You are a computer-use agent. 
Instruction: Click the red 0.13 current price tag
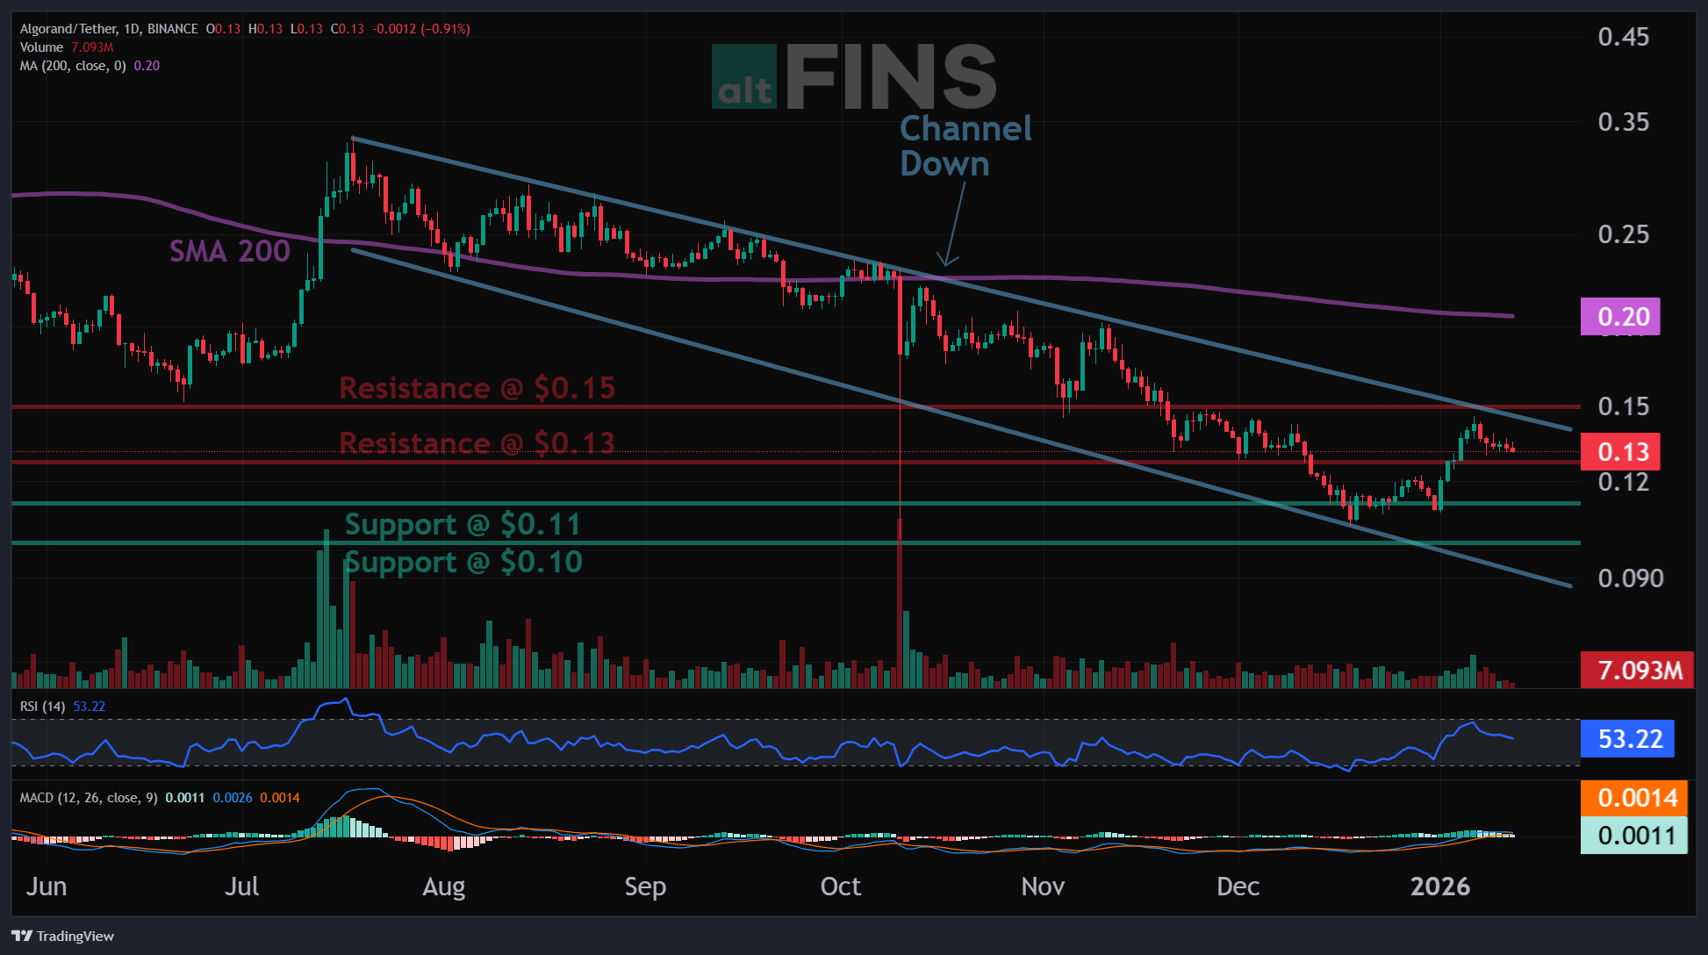pos(1619,452)
